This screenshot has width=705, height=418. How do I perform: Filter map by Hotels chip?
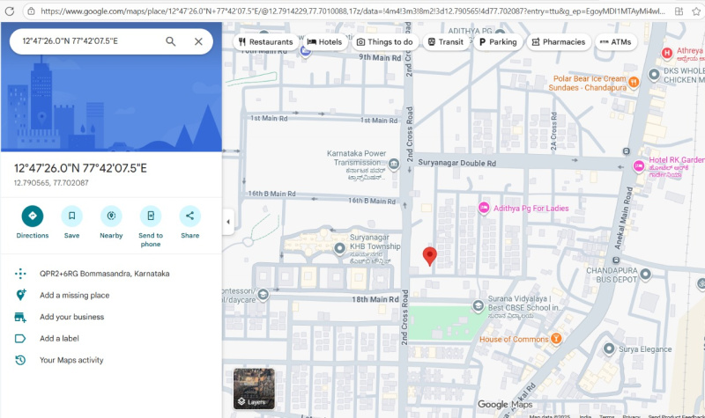324,41
